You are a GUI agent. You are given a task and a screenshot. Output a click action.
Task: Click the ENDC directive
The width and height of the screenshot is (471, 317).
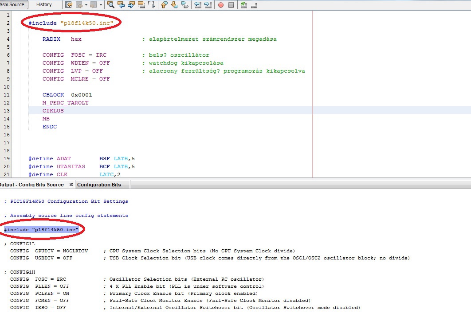click(x=50, y=127)
